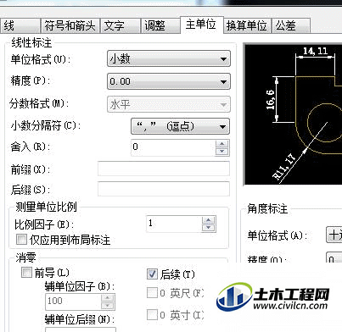Click the 比例因子 value field
The image size is (342, 332).
pyautogui.click(x=174, y=224)
